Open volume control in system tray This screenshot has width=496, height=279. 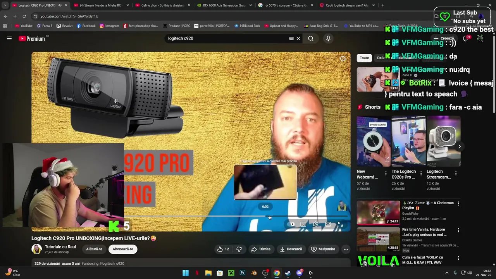coord(470,273)
